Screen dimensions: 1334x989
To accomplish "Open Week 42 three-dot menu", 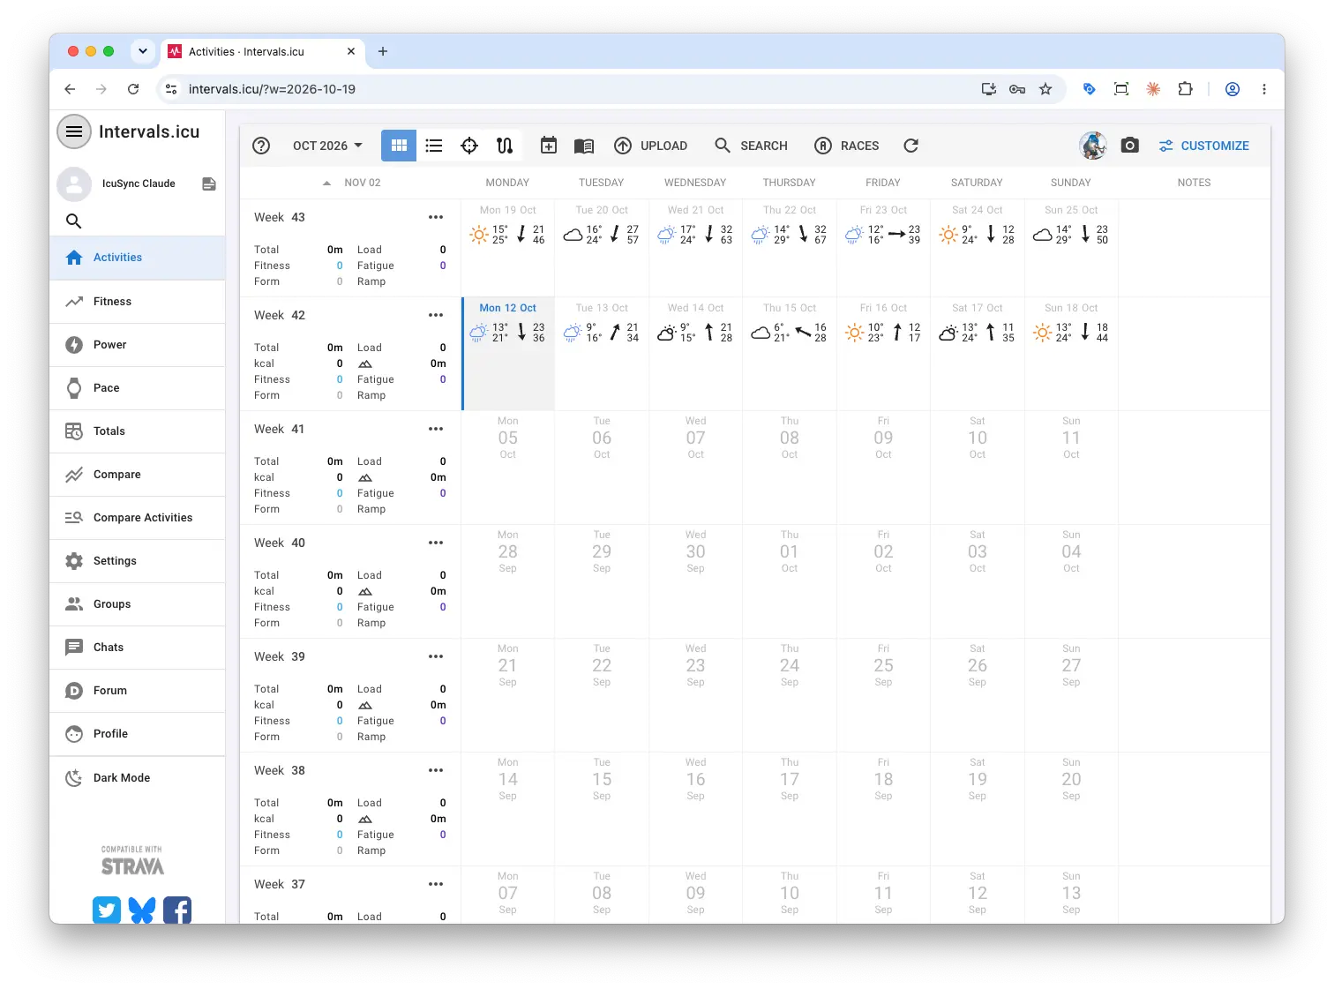I will click(436, 315).
